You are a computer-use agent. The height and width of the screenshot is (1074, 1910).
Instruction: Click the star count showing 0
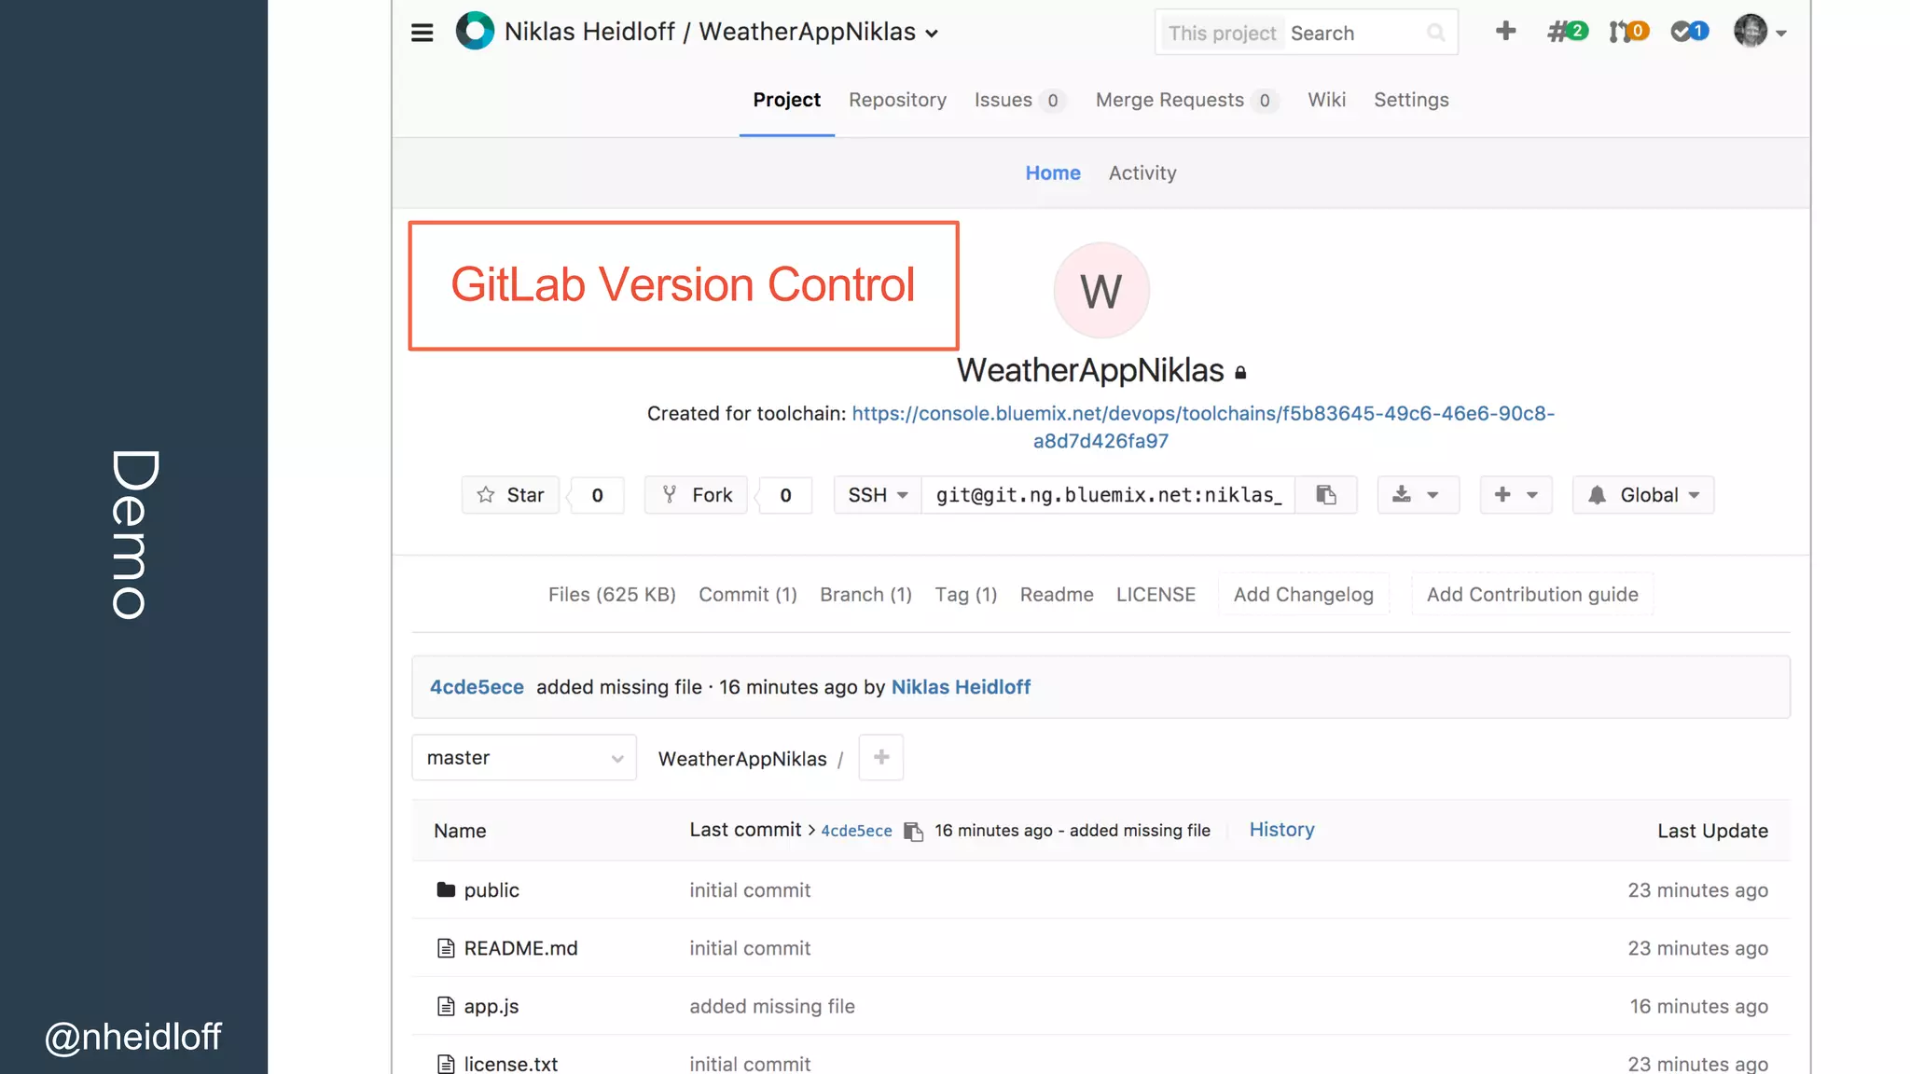click(597, 495)
